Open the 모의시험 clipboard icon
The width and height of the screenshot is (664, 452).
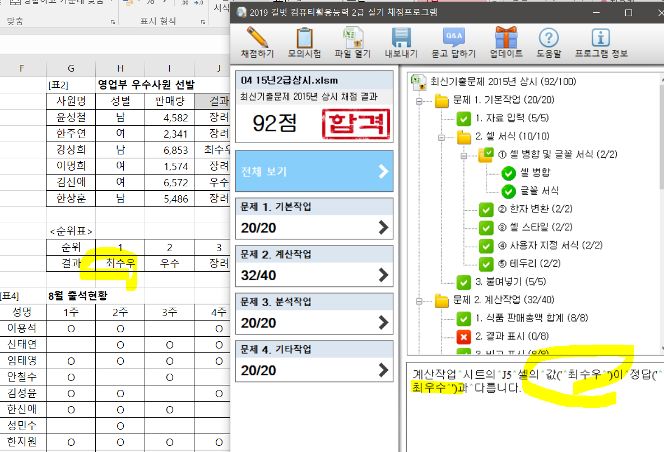pos(304,38)
